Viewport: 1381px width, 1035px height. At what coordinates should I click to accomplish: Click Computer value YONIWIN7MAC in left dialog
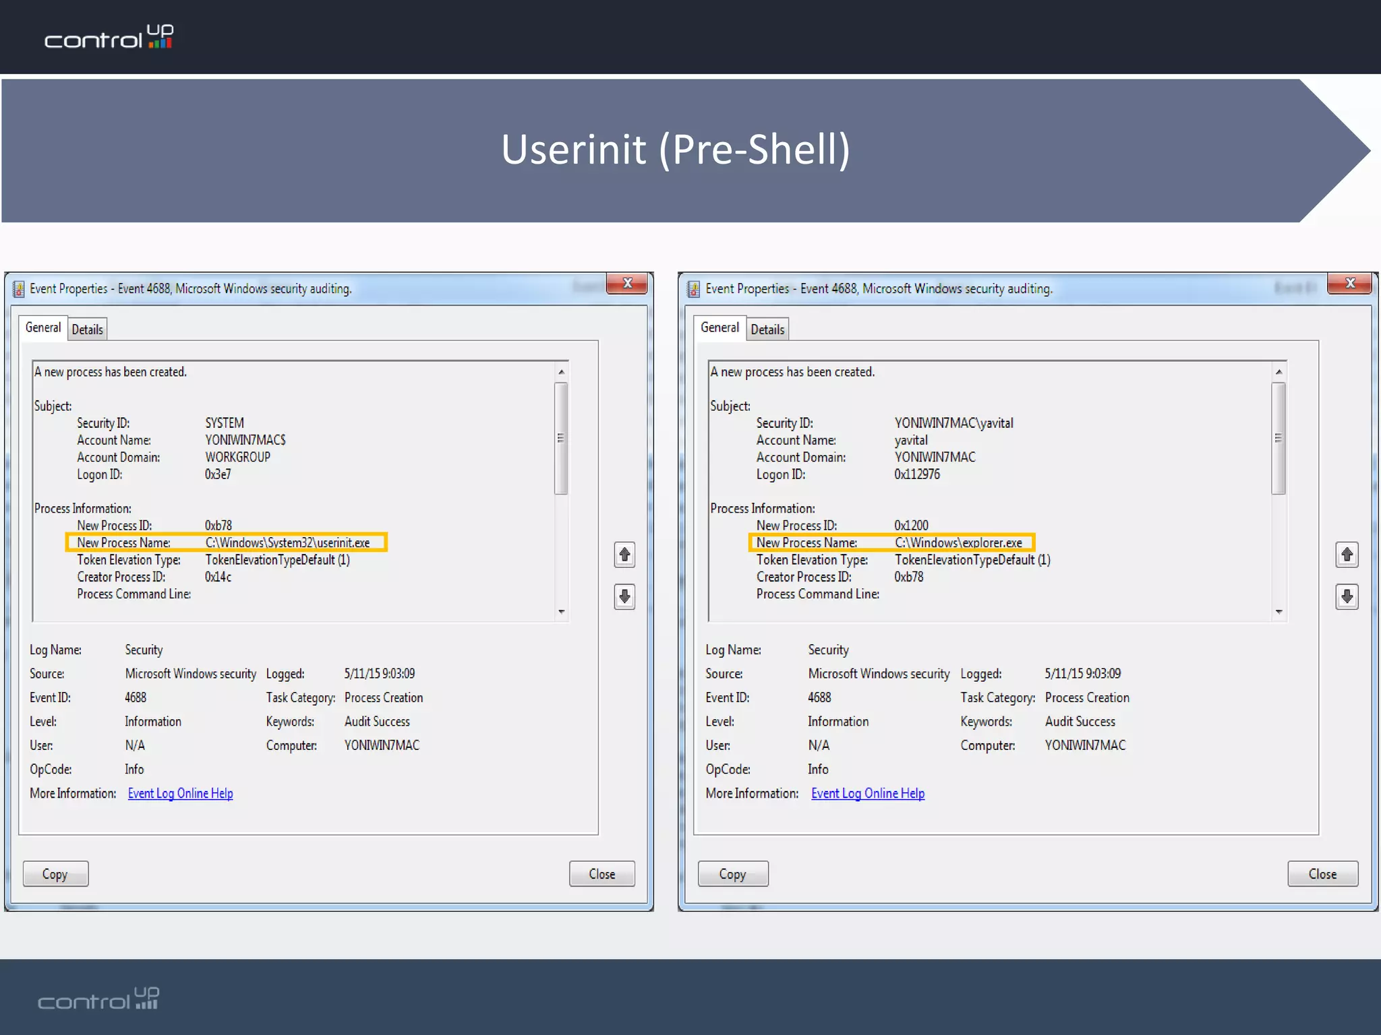coord(382,746)
